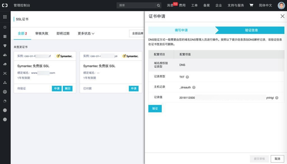
Task: Open the globe sidebar icon
Action: (x=5, y=92)
